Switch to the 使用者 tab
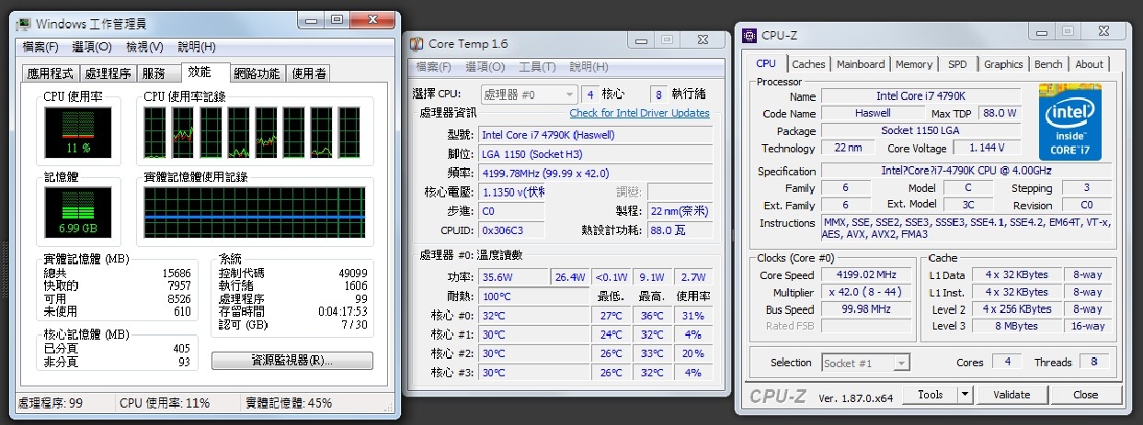Screen dimensions: 1143x425 click(309, 74)
